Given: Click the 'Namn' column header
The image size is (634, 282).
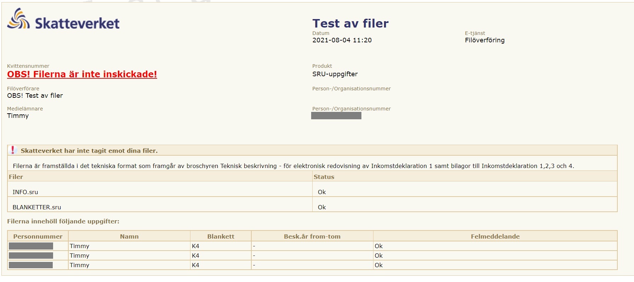Looking at the screenshot, I should (129, 236).
